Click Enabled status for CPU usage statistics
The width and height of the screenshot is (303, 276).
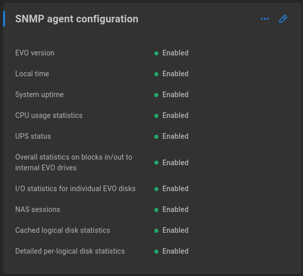click(x=171, y=115)
